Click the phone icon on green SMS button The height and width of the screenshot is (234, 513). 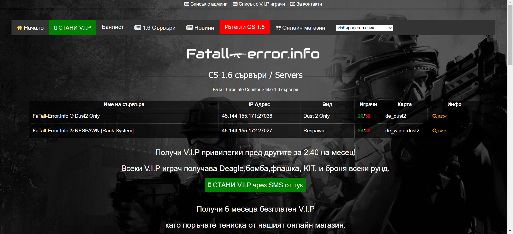210,185
